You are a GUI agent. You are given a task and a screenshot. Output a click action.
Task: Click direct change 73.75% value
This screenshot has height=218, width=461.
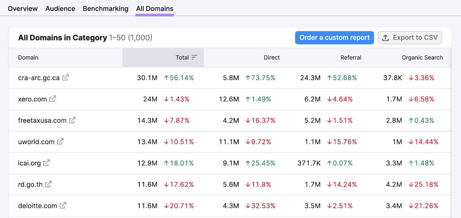click(260, 78)
